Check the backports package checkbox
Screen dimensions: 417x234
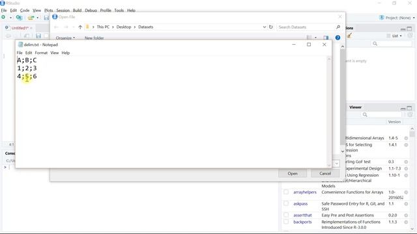pyautogui.click(x=286, y=222)
